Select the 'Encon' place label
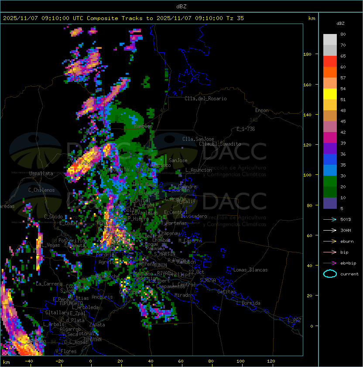 coord(262,110)
